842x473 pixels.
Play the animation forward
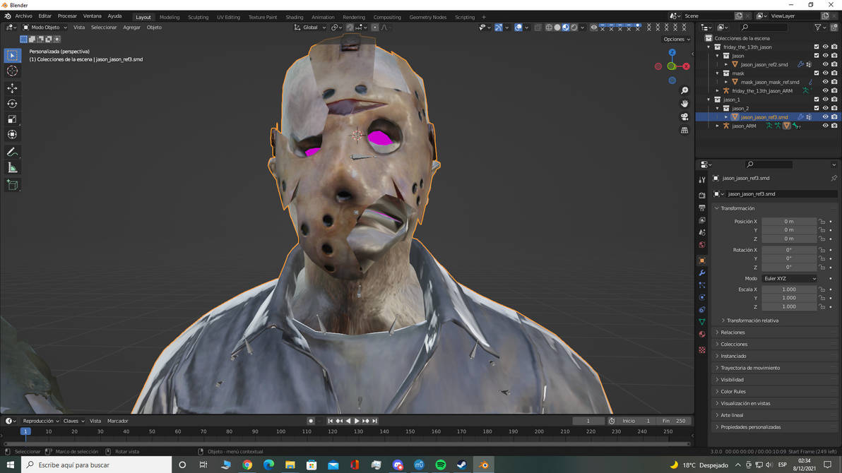point(357,421)
